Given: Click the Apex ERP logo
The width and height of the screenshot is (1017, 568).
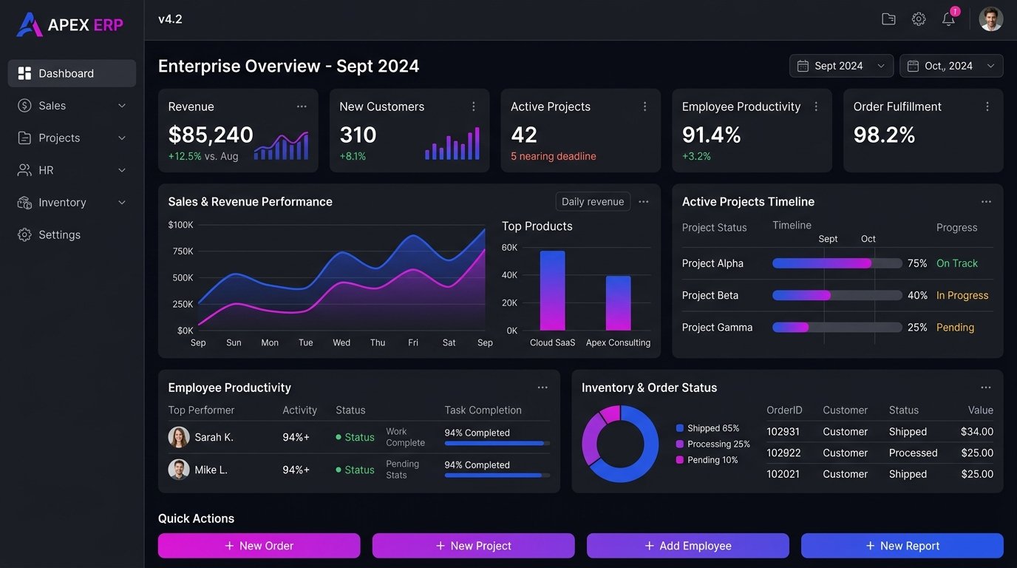Looking at the screenshot, I should point(69,25).
